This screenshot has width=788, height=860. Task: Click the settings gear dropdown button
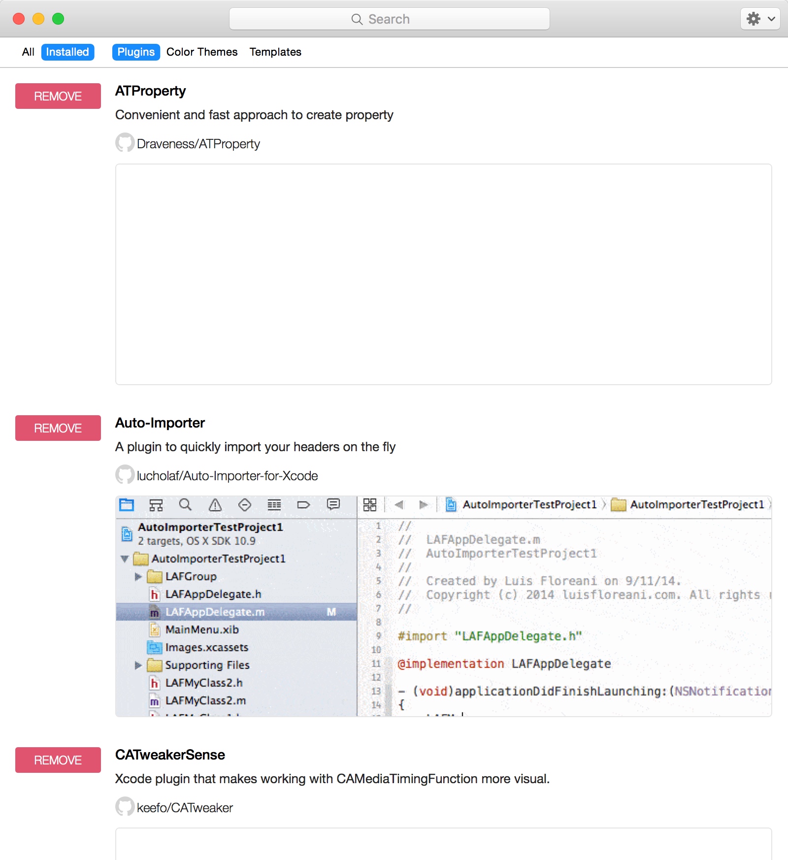point(760,19)
